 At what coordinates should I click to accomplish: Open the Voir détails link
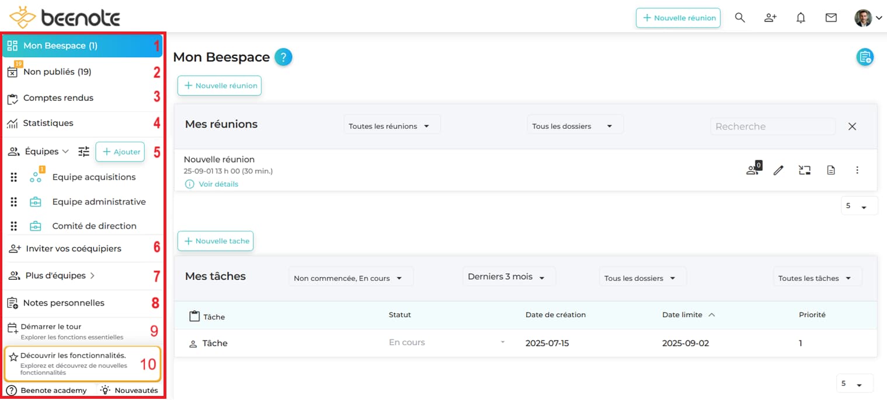[x=218, y=184]
